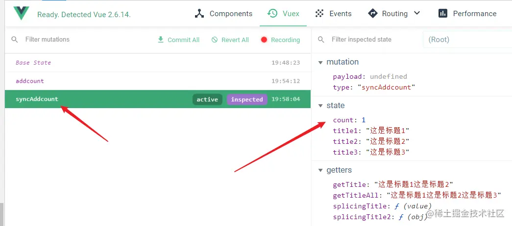Viewport: 512px width, 226px height.
Task: Switch to the Events tab
Action: (340, 14)
